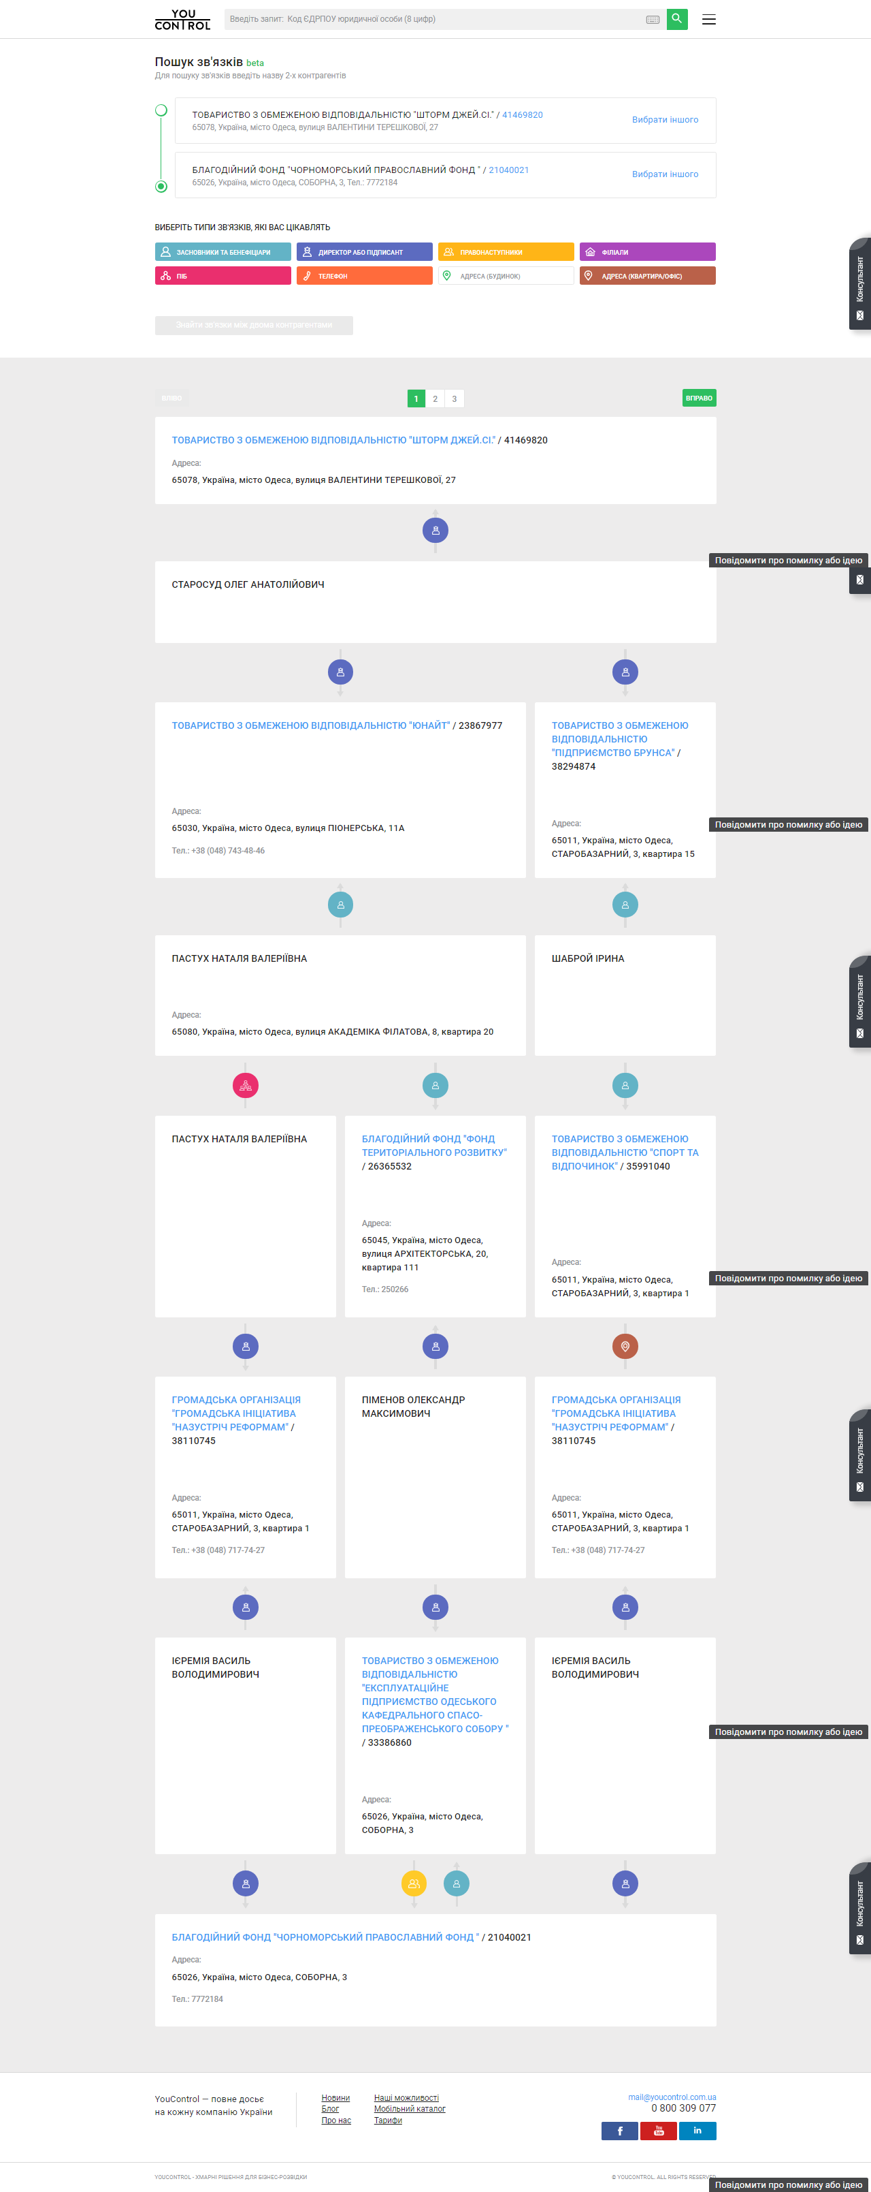Click the green 'ВПРАВО' button
Image resolution: width=871 pixels, height=2192 pixels.
pyautogui.click(x=698, y=398)
